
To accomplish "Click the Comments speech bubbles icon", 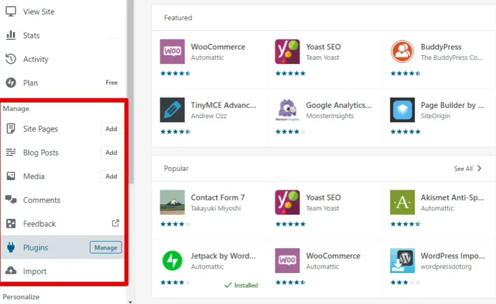I will (x=11, y=200).
